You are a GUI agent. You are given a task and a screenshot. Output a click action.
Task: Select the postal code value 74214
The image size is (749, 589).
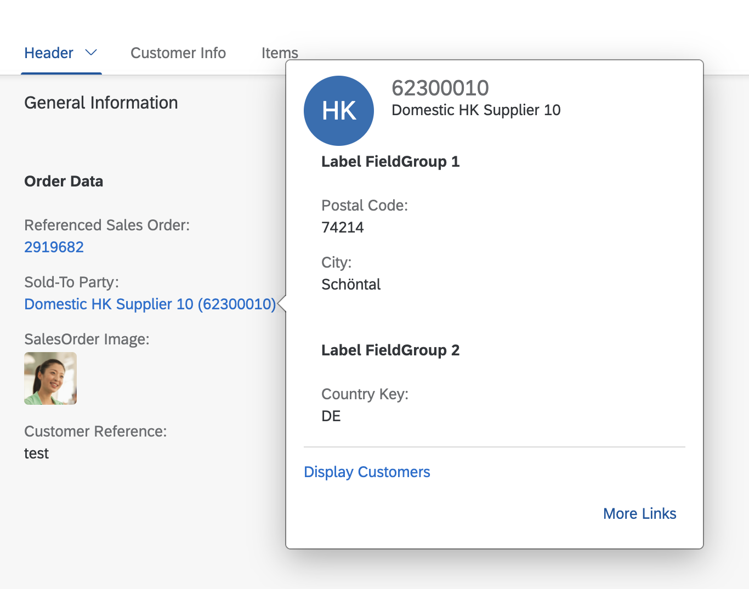pyautogui.click(x=343, y=227)
